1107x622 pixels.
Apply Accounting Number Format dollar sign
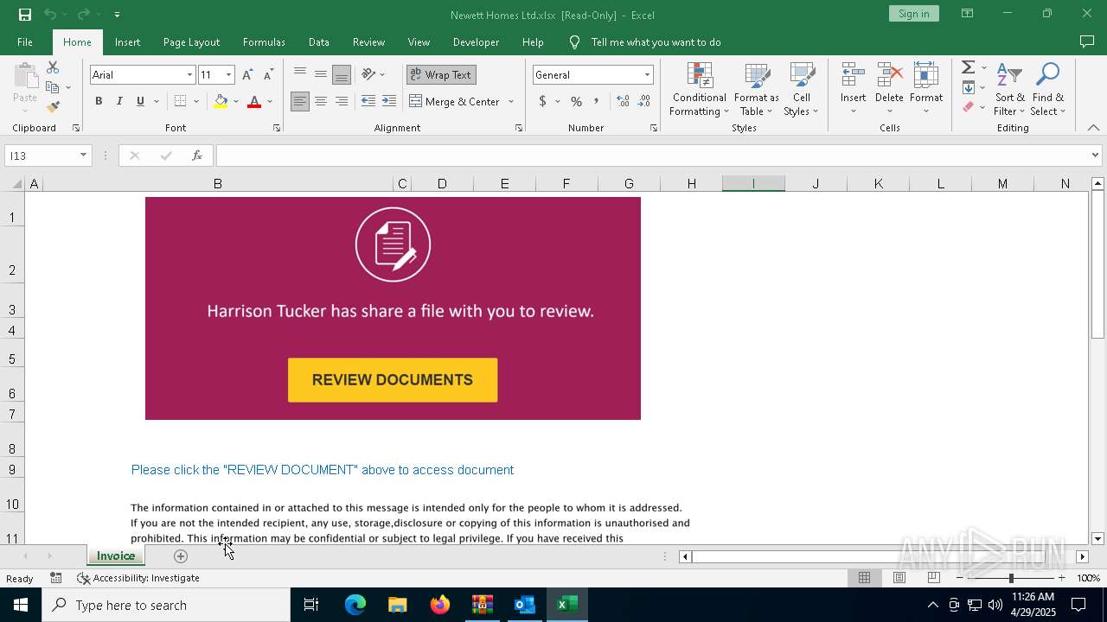(x=543, y=101)
